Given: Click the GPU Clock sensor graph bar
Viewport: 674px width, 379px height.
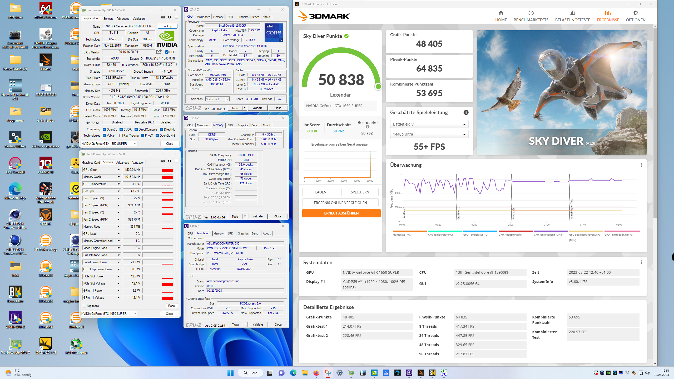Looking at the screenshot, I should click(158, 170).
